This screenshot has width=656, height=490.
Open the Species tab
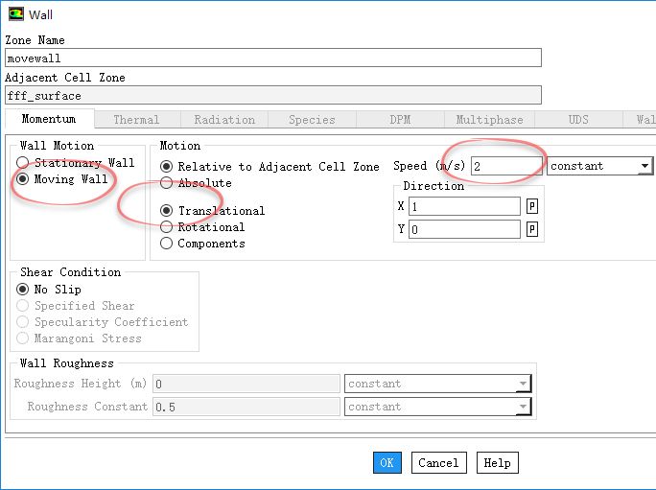coord(312,120)
